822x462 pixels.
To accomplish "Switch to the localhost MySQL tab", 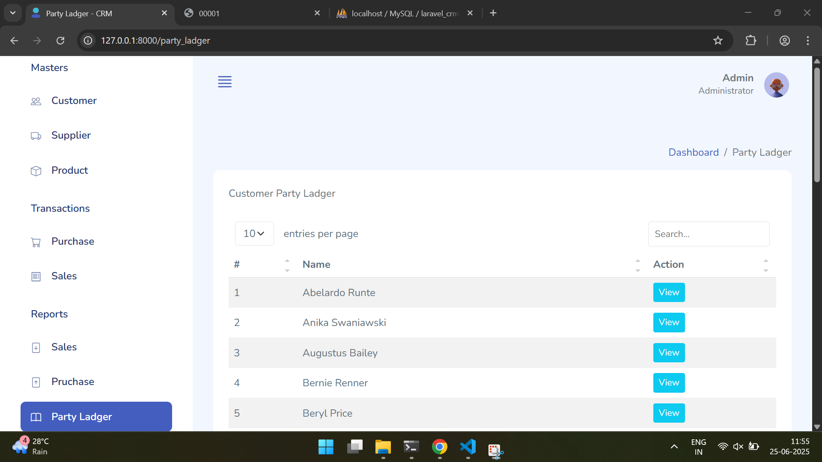I will [x=405, y=13].
